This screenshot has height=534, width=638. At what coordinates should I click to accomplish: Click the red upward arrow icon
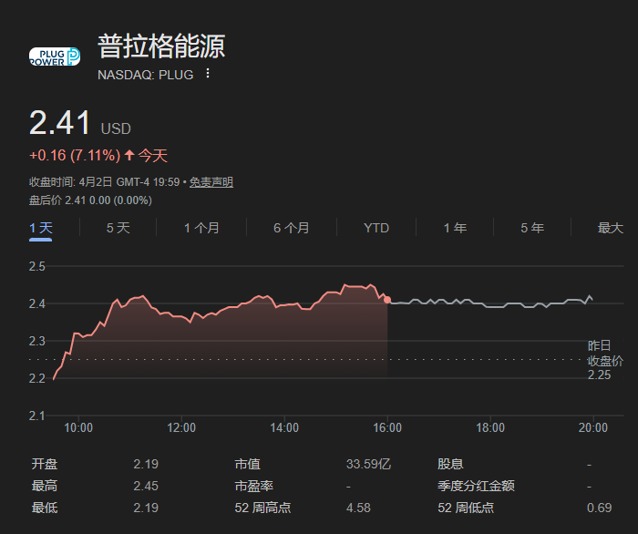129,156
